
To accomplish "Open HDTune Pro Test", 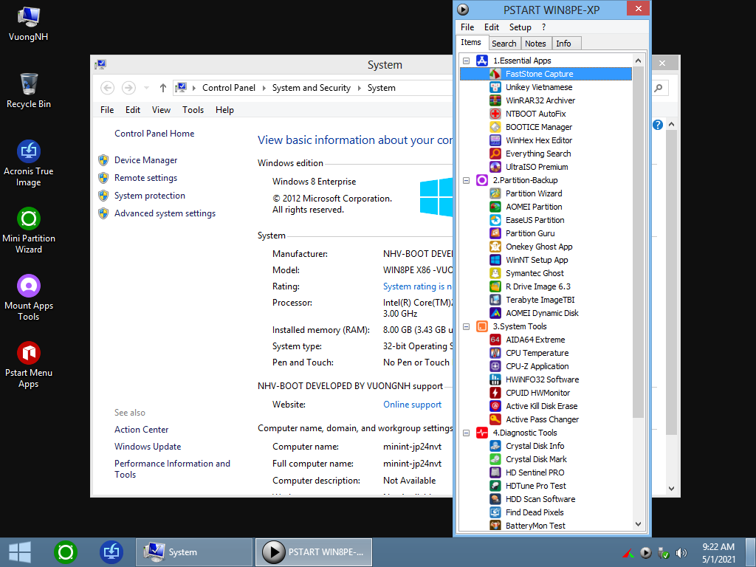I will coord(536,486).
